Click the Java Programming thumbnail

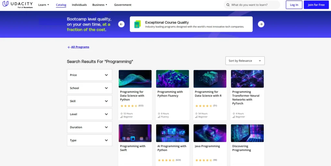tap(210, 133)
